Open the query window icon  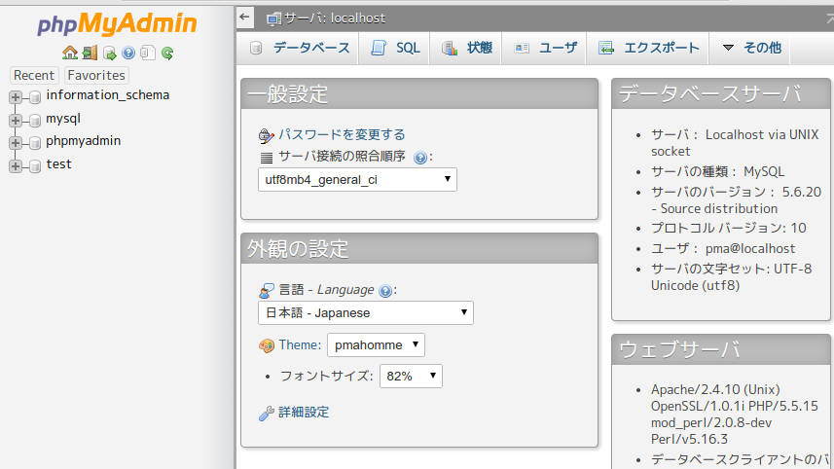[x=110, y=54]
